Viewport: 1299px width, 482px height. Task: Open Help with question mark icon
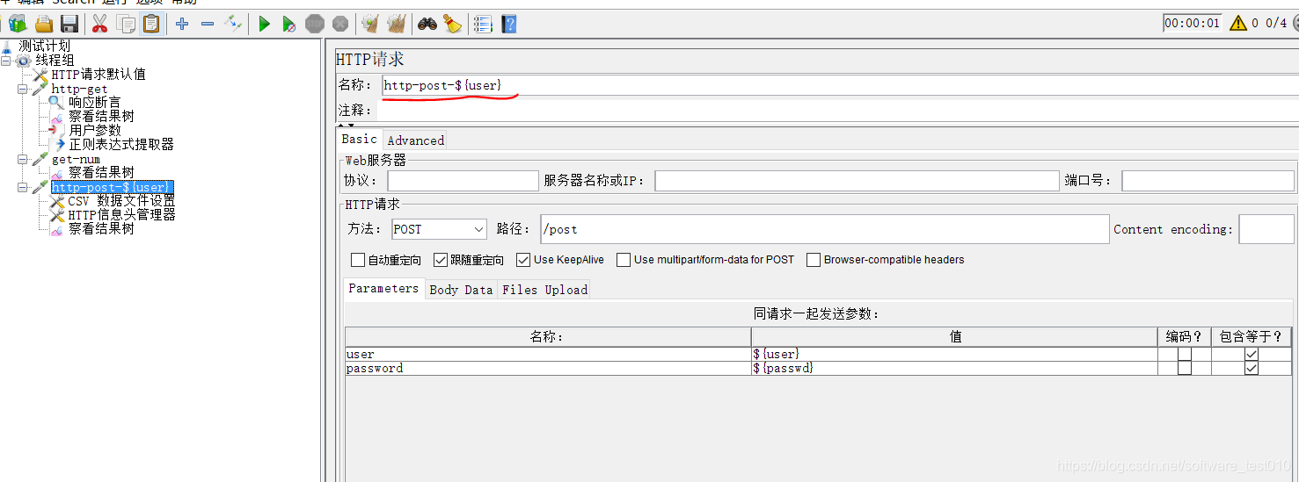click(x=509, y=24)
